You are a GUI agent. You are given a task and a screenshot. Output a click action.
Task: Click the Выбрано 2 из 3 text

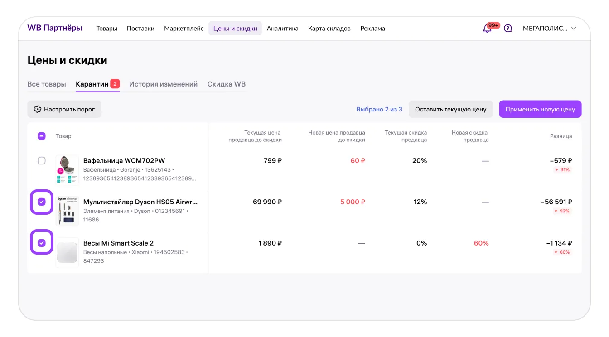click(379, 109)
